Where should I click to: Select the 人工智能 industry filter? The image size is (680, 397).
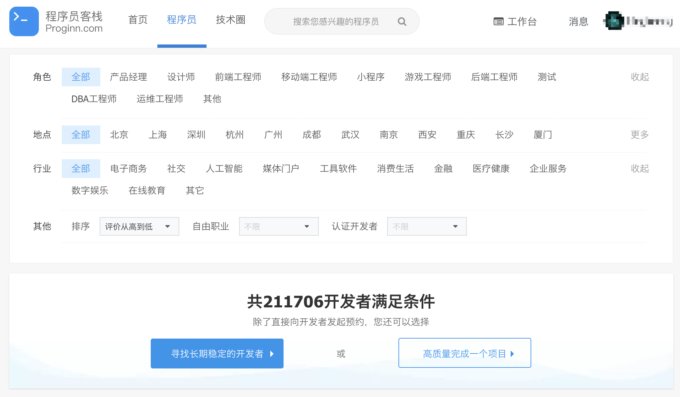coord(224,169)
